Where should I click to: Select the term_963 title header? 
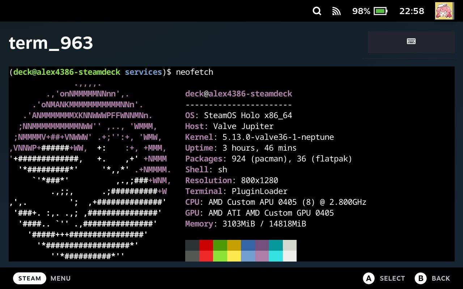(x=51, y=43)
